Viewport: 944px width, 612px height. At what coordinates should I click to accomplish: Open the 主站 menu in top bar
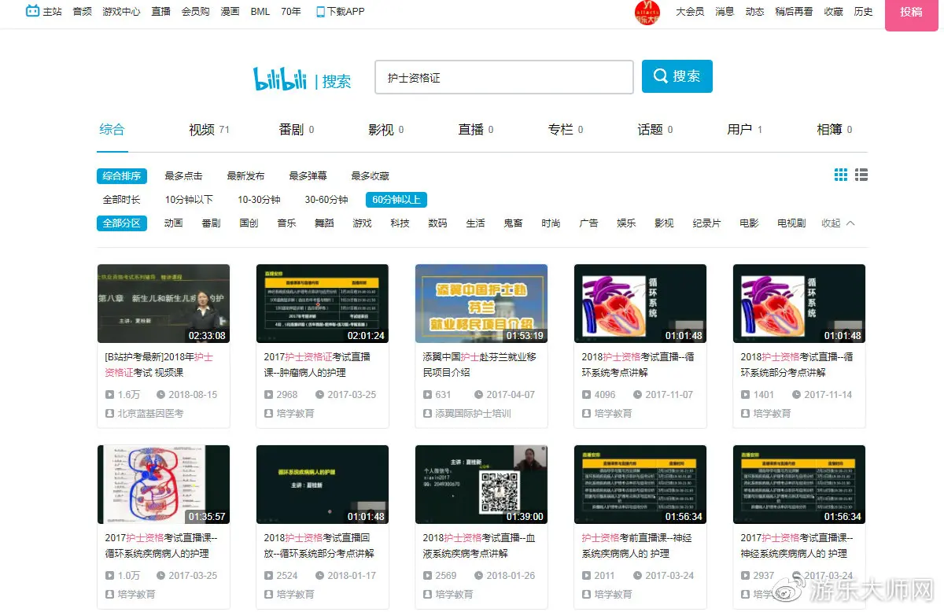[x=52, y=12]
